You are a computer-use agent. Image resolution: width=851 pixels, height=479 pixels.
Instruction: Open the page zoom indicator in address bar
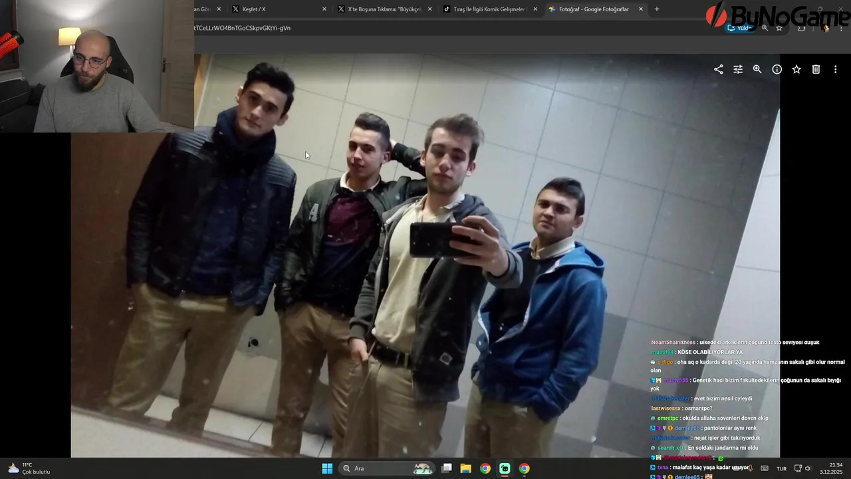[765, 28]
